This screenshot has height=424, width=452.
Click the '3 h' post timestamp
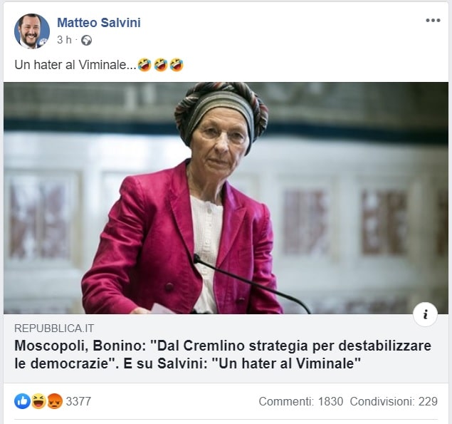63,41
